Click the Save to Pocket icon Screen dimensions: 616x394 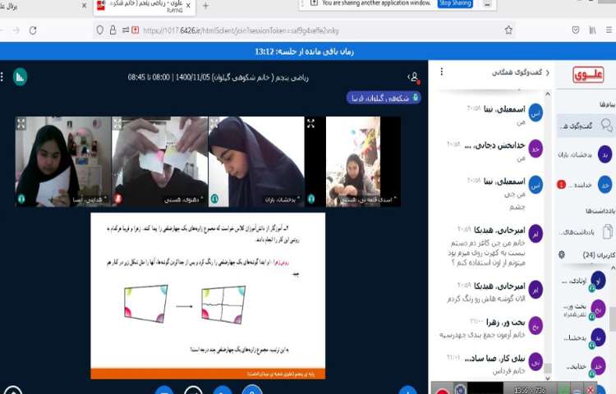[x=576, y=30]
